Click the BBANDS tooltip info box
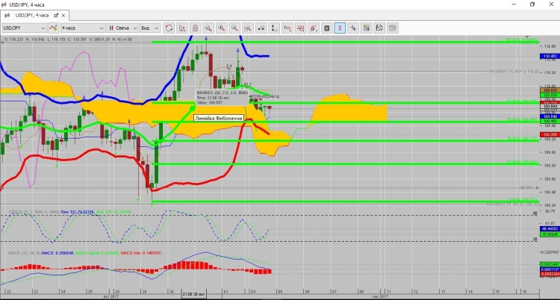 (222, 97)
